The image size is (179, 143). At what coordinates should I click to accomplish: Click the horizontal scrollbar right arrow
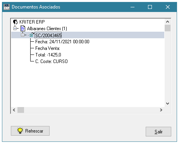pyautogui.click(x=161, y=110)
